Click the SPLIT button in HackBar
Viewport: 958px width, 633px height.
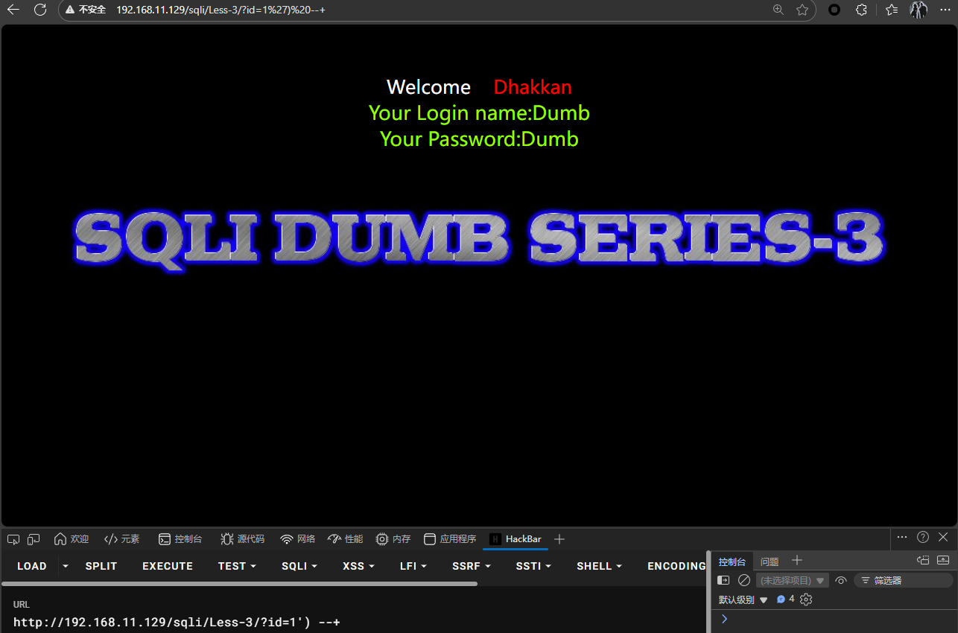[x=101, y=566]
